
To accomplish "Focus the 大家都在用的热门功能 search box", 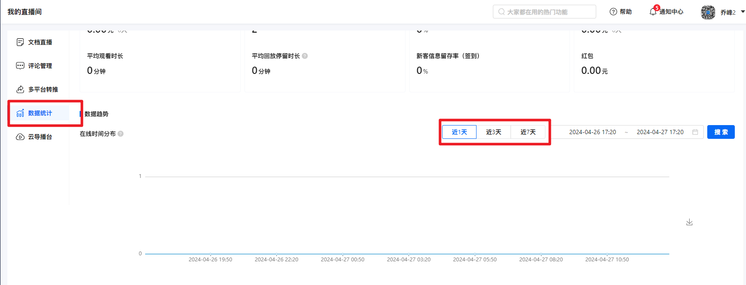I will point(545,12).
